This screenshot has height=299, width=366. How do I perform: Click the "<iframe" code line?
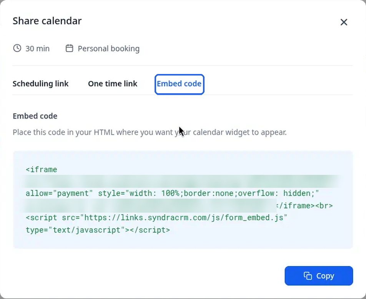[42, 170]
